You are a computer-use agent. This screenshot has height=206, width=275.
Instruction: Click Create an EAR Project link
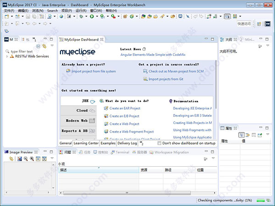point(125,108)
